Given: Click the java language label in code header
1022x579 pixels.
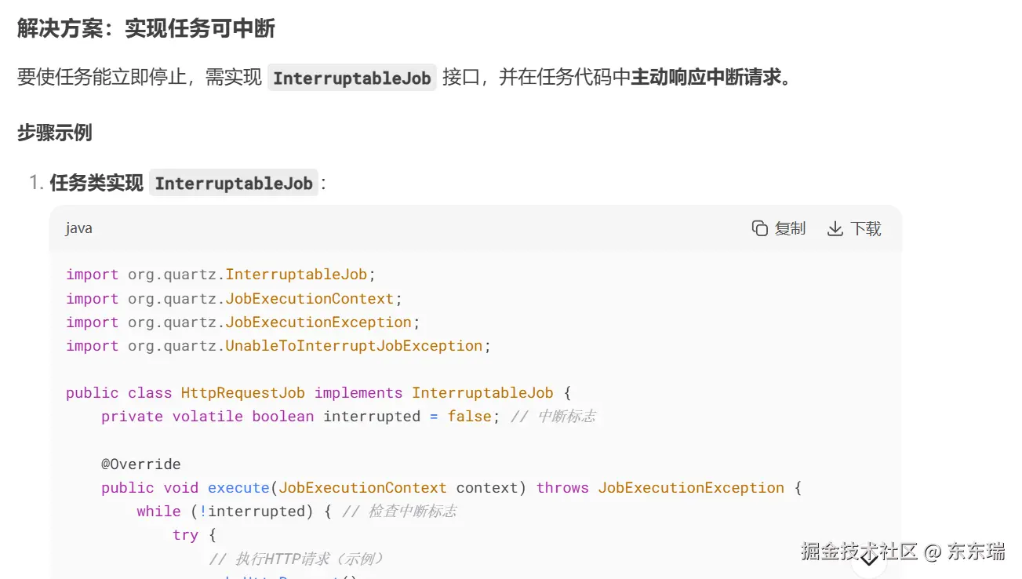Looking at the screenshot, I should pyautogui.click(x=78, y=228).
